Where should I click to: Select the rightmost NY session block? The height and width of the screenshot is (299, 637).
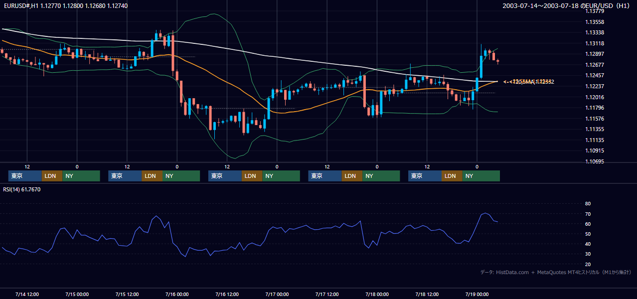point(481,176)
